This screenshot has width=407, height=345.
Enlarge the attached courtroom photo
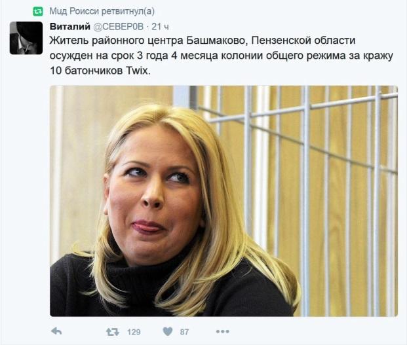coord(223,201)
